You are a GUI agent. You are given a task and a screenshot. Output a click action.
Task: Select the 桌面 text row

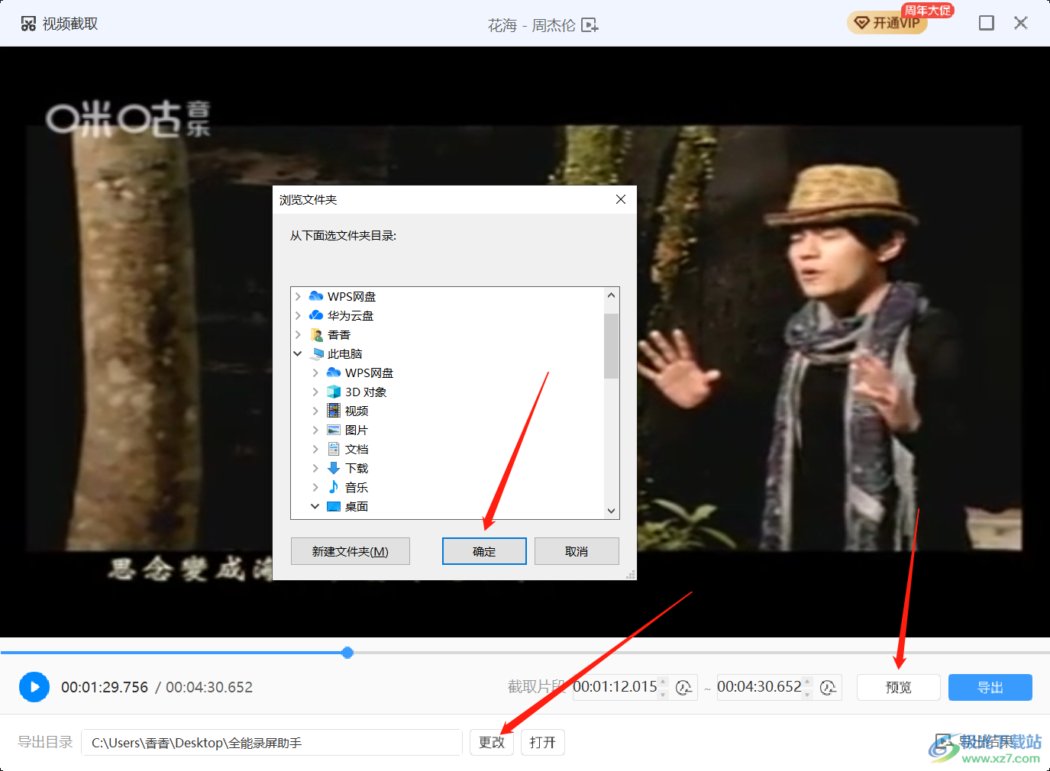(357, 506)
